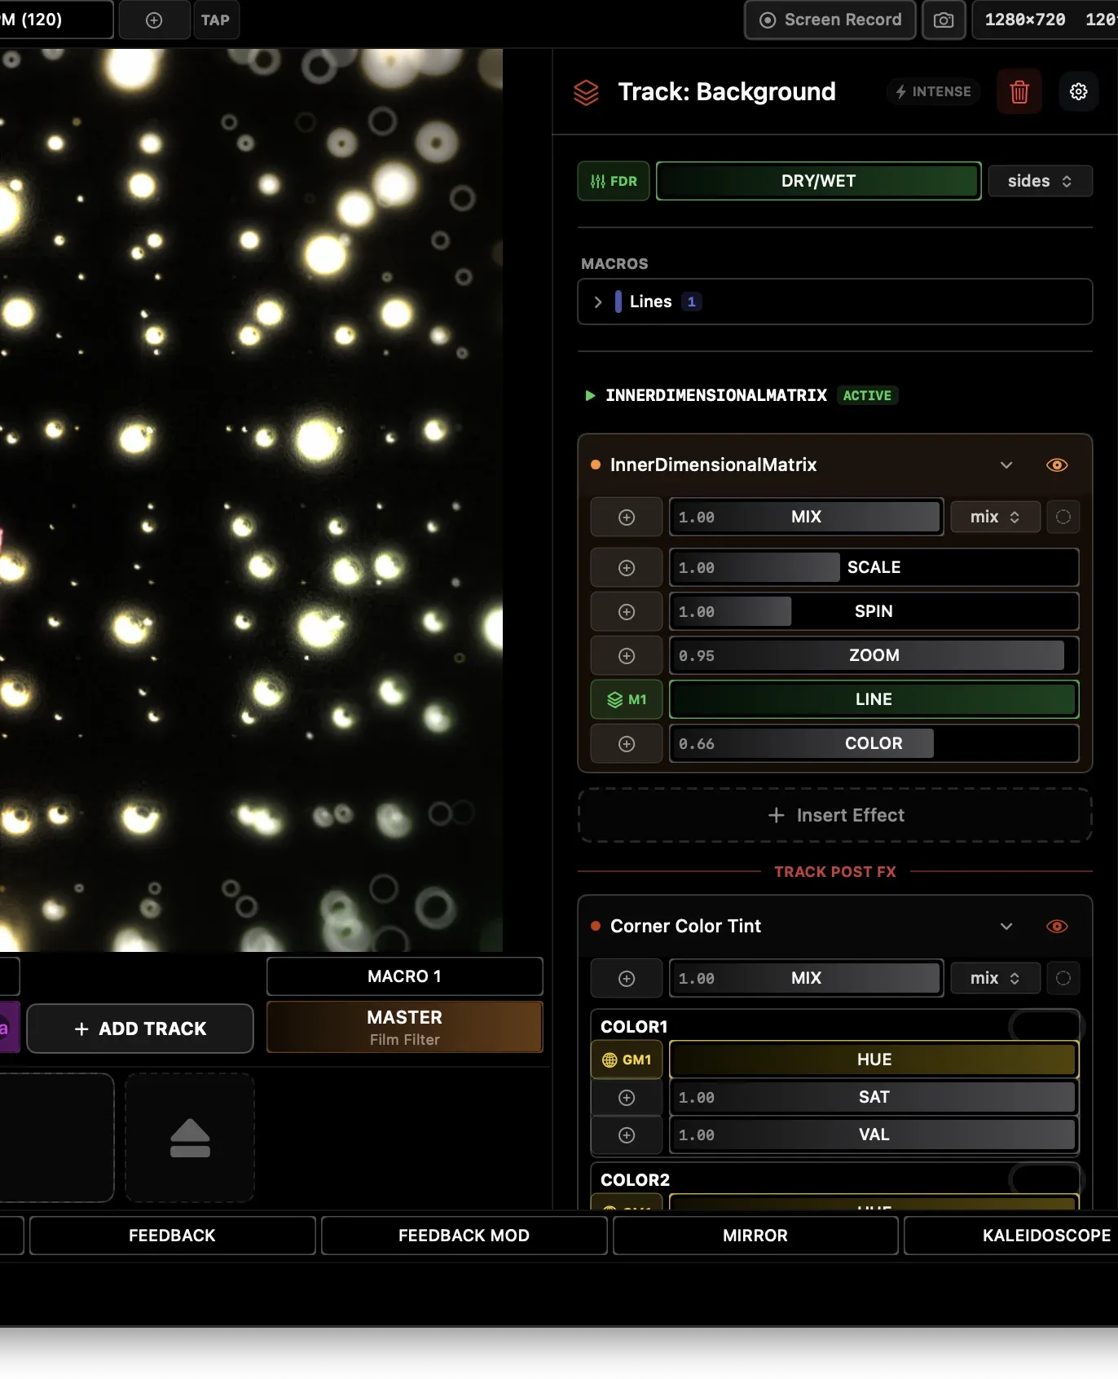Select the MACRO 1 button
1118x1379 pixels.
pos(405,976)
